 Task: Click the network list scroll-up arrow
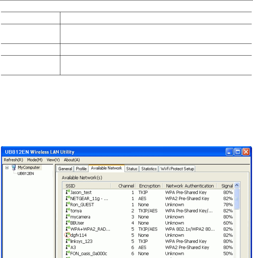(x=237, y=185)
